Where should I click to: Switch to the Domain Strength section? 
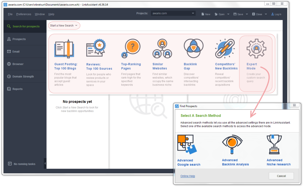coord(23,77)
